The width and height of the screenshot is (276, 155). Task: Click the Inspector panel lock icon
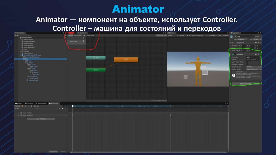coord(258,33)
